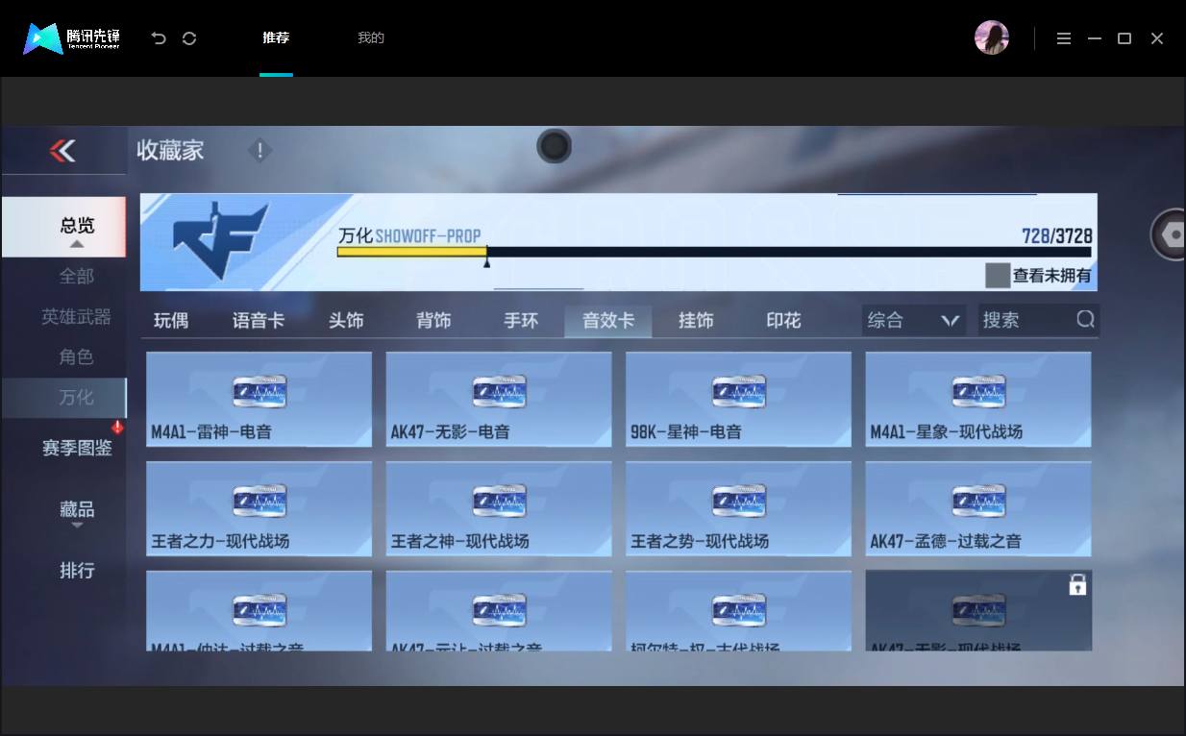Click the magnifier search icon
Viewport: 1186px width, 736px height.
(x=1085, y=320)
